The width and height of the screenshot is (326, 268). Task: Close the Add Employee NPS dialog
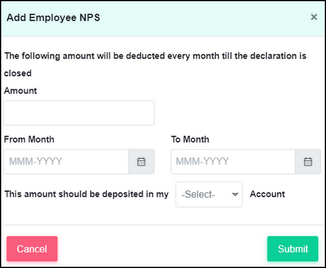point(314,17)
